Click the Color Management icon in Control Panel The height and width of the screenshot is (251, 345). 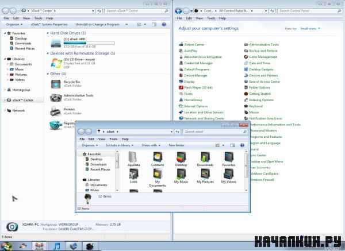coord(246,57)
